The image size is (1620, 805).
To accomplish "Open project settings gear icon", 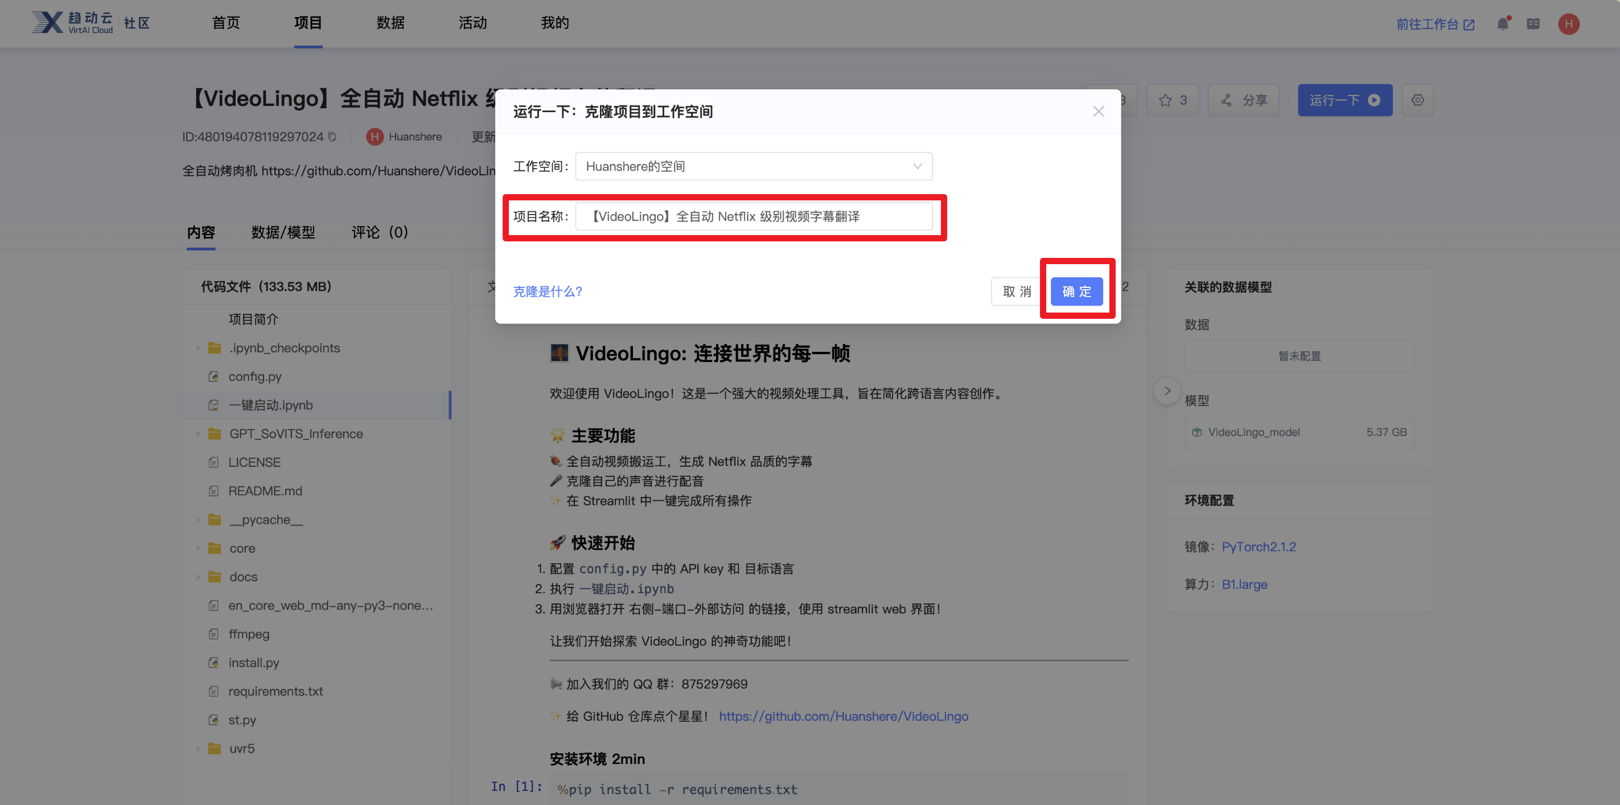I will click(x=1417, y=100).
